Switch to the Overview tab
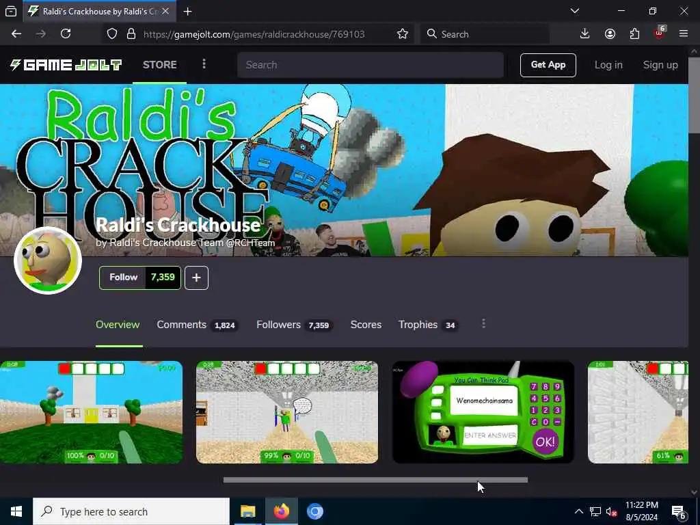This screenshot has height=525, width=700. click(x=118, y=325)
